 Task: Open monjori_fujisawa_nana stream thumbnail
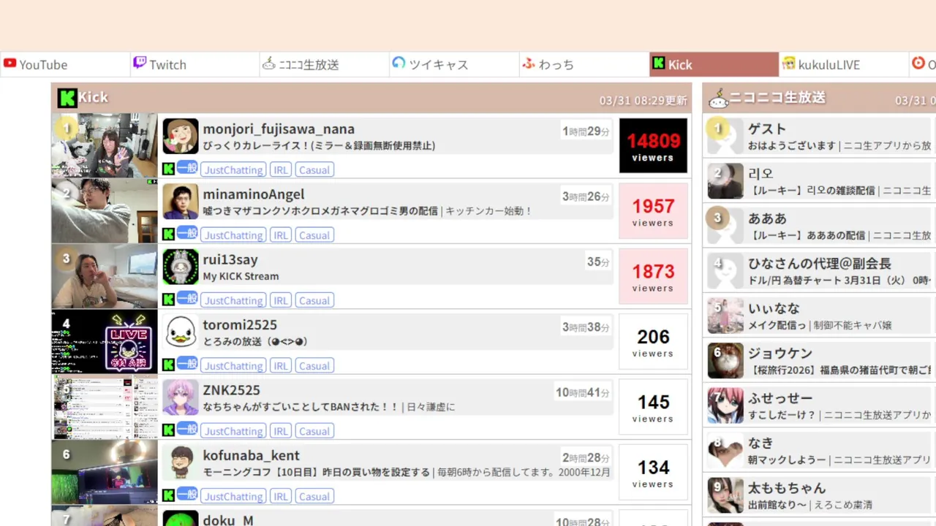[x=105, y=145]
